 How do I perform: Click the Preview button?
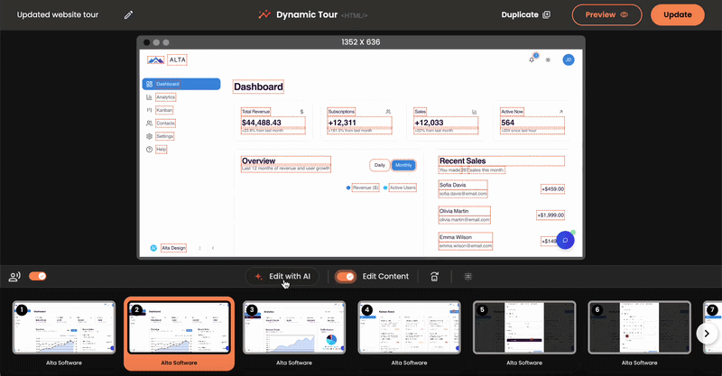[x=606, y=15]
